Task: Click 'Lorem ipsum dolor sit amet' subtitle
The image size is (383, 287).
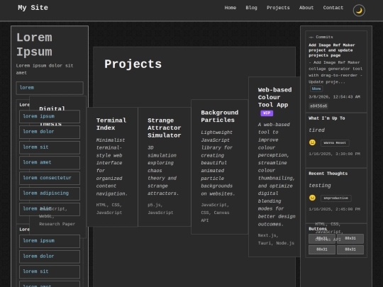Action: click(45, 69)
